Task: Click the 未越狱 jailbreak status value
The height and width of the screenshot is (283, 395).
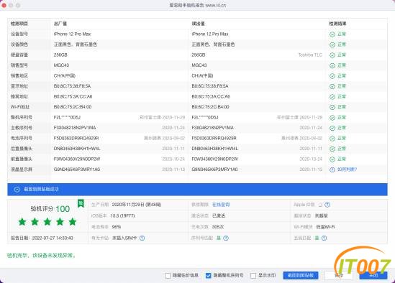Action: point(321,215)
